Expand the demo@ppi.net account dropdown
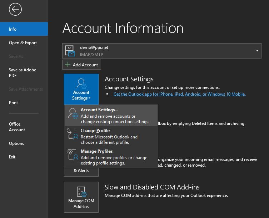This screenshot has height=218, width=269. [x=257, y=51]
